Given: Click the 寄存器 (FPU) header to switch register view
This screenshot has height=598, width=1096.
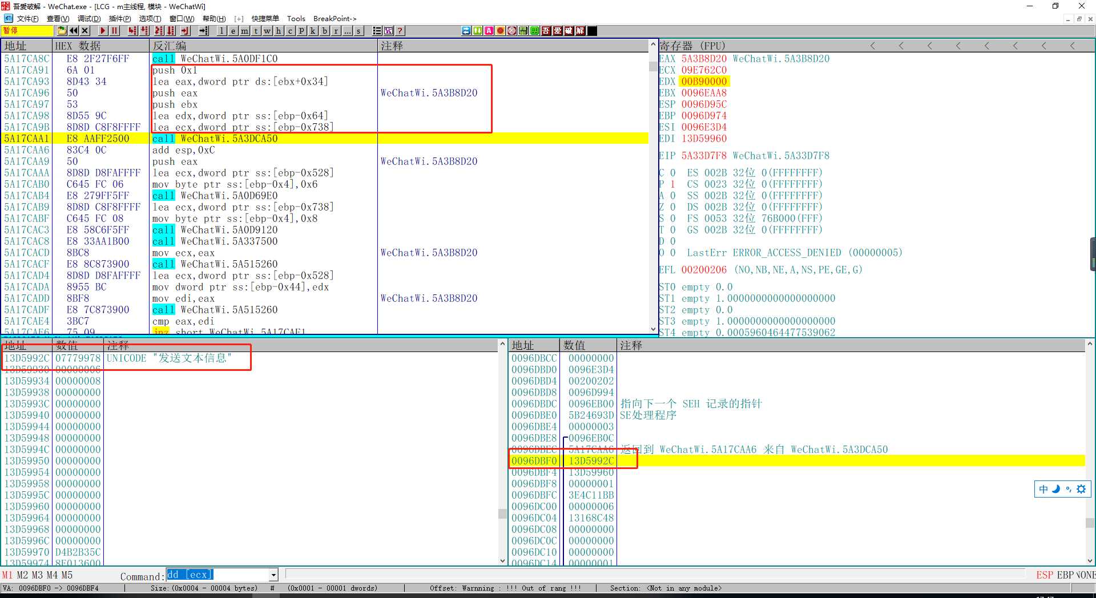Looking at the screenshot, I should coord(692,46).
